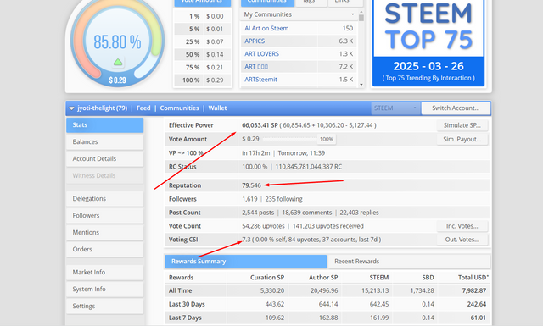This screenshot has width=543, height=326.
Task: Click the 85.80 % voting power gauge
Action: (x=117, y=41)
